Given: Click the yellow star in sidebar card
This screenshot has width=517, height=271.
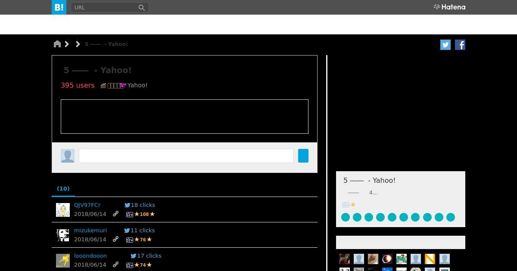Looking at the screenshot, I should [x=353, y=205].
